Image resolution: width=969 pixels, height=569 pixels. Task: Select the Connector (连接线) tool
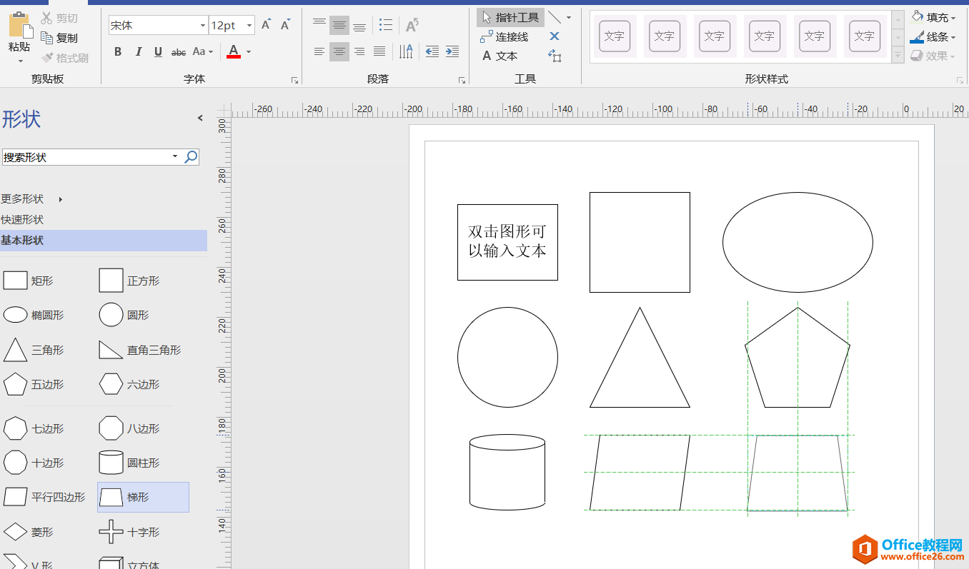[x=505, y=36]
